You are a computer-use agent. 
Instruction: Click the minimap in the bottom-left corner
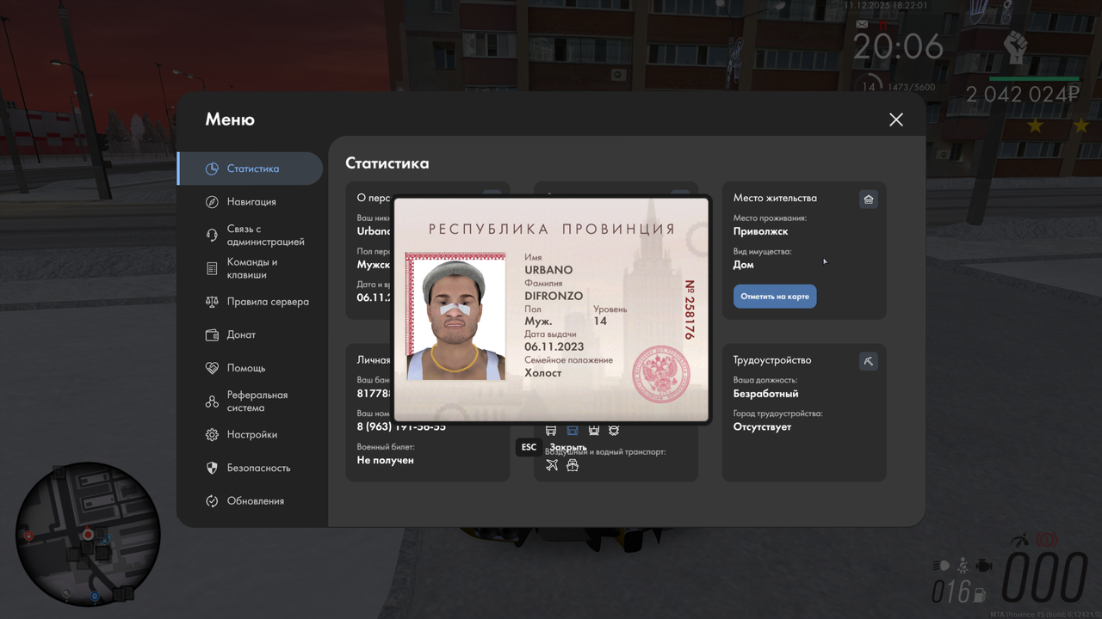click(x=89, y=535)
